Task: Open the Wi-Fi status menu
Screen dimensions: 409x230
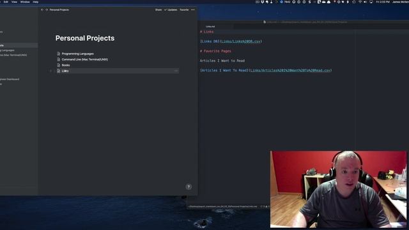Action: pyautogui.click(x=360, y=2)
